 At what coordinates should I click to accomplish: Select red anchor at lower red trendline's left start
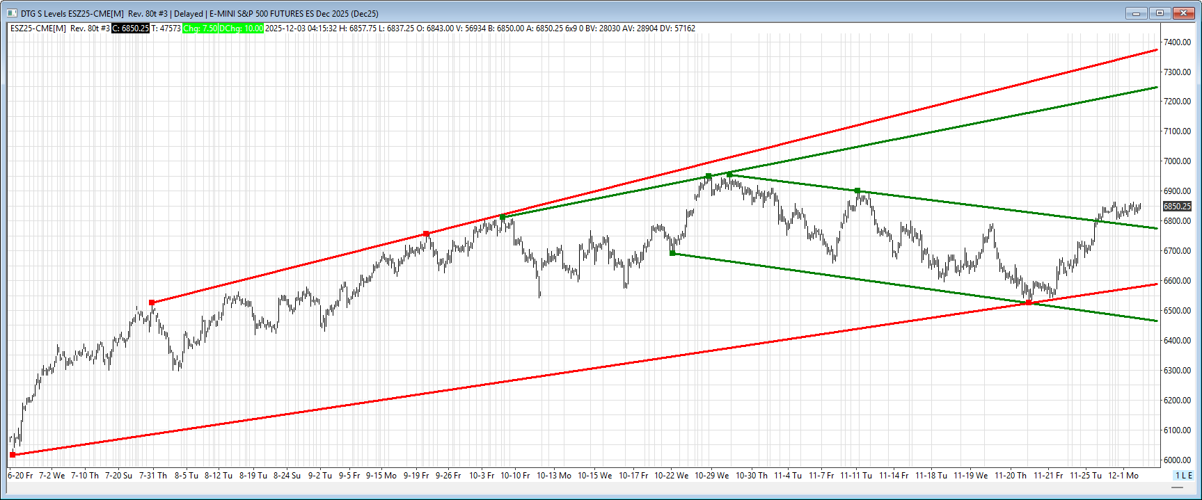(13, 455)
